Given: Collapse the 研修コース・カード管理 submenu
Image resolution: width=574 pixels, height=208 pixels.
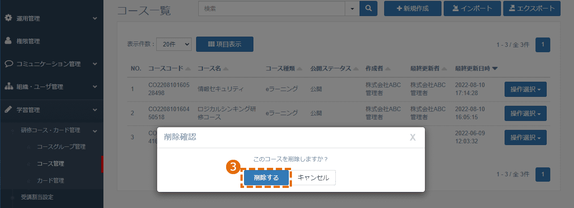Looking at the screenshot, I should point(51,130).
